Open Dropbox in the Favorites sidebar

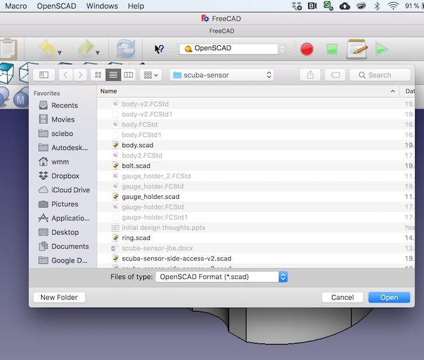coord(65,176)
